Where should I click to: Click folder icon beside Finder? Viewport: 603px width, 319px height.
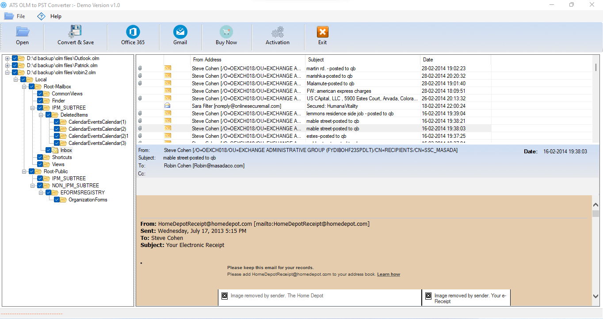tap(47, 101)
